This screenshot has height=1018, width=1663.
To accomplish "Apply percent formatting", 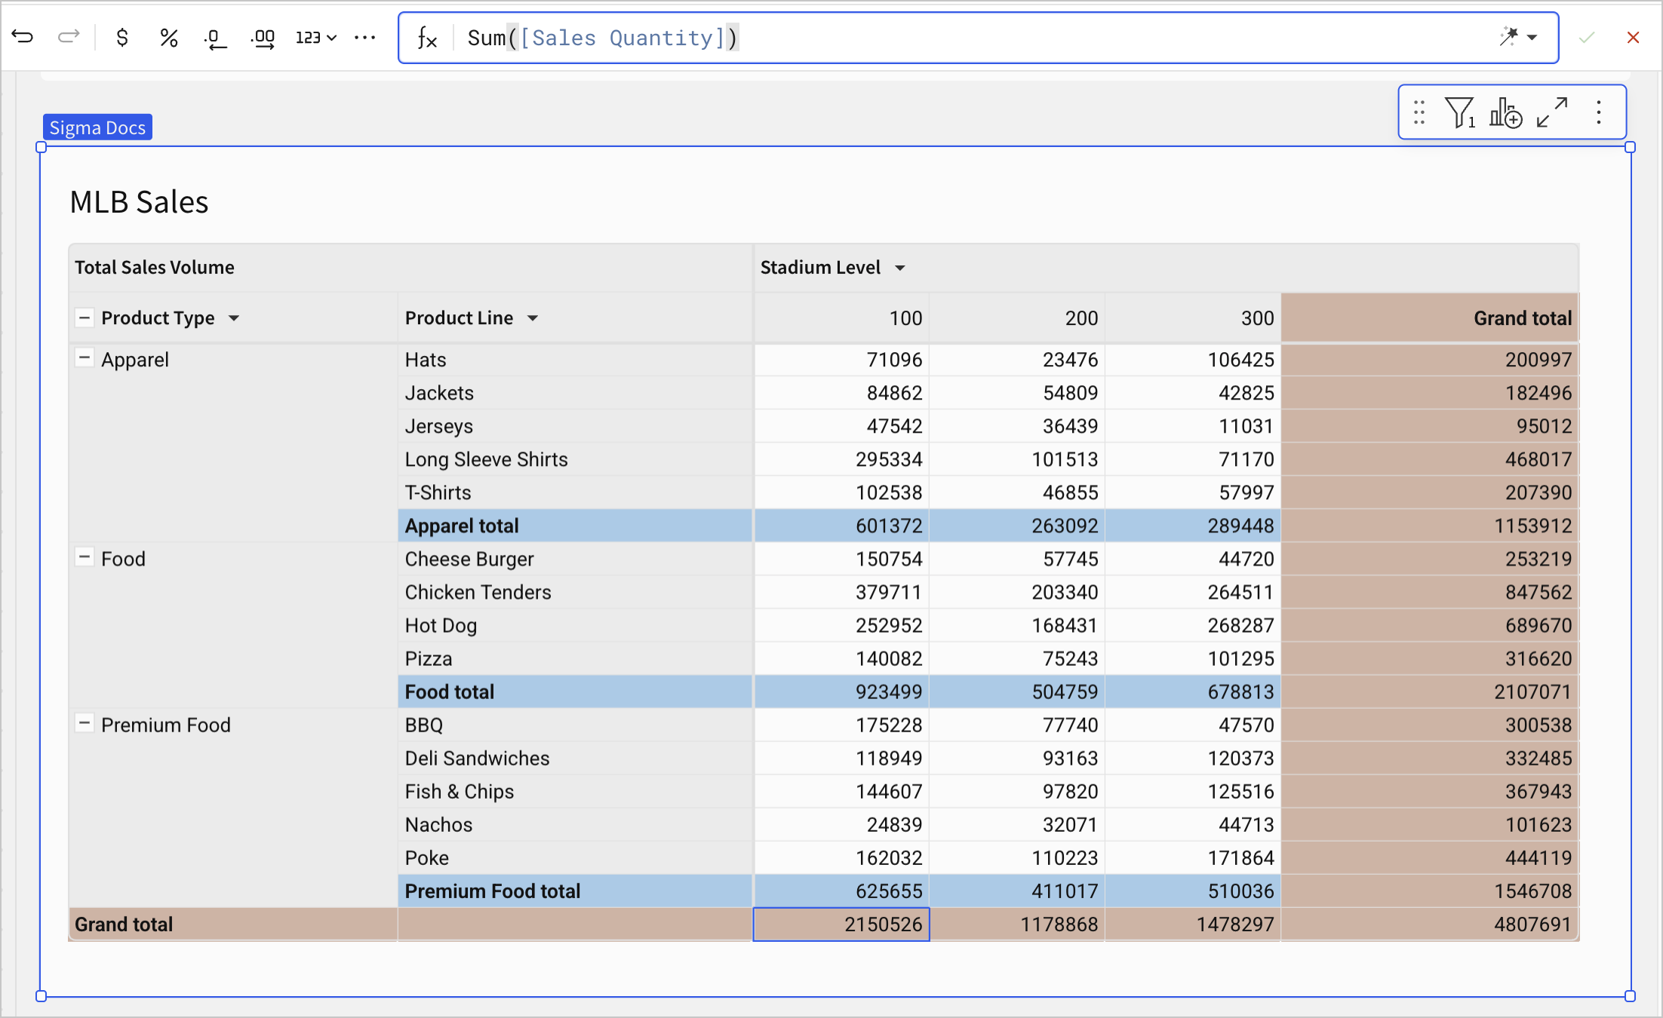I will [x=168, y=36].
